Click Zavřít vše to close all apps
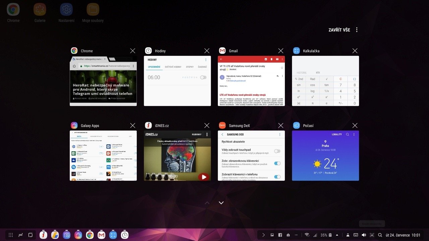This screenshot has width=429, height=241. pyautogui.click(x=339, y=30)
